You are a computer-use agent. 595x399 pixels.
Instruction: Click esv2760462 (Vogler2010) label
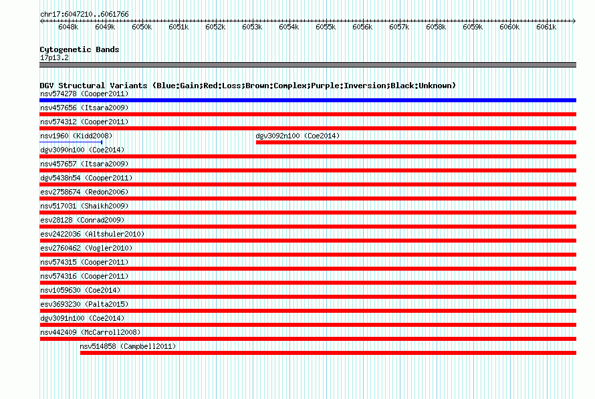86,248
